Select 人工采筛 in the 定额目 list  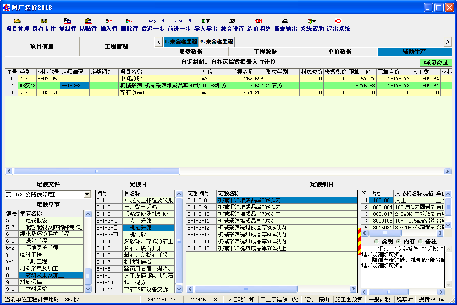click(135, 221)
